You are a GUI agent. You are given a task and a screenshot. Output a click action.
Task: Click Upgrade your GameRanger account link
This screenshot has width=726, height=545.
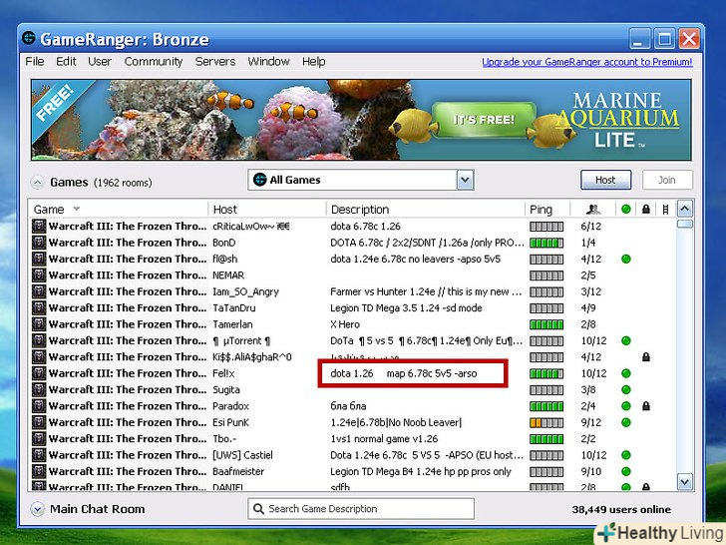pos(587,62)
